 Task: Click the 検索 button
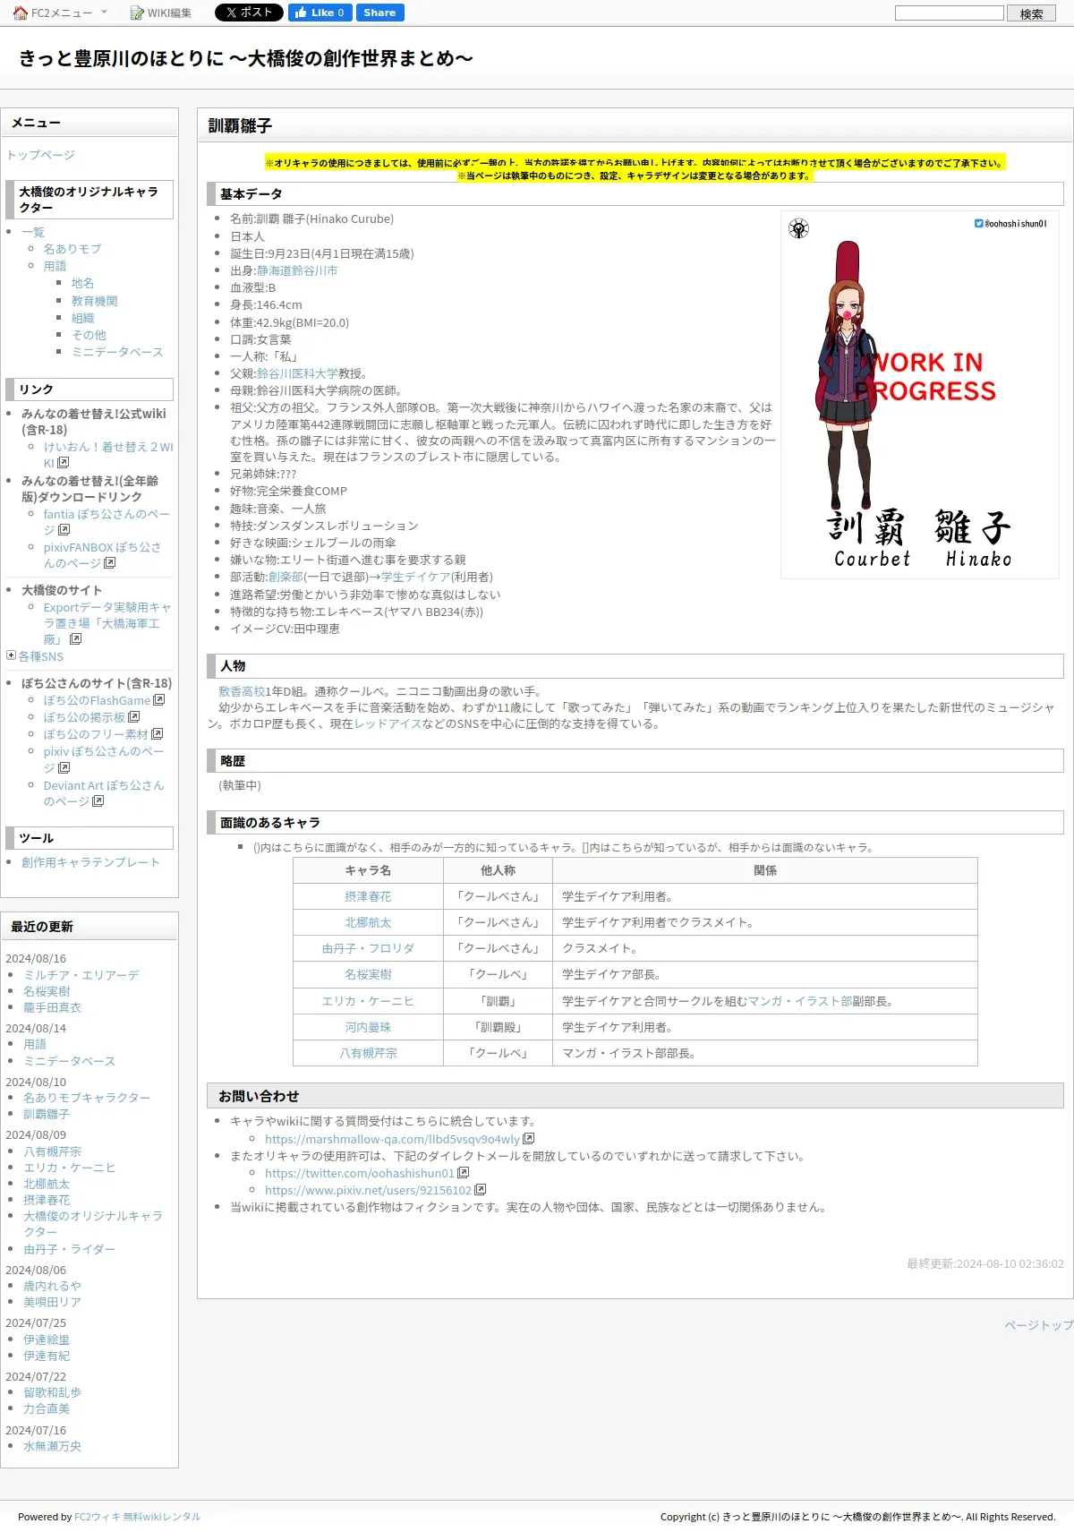tap(1031, 13)
